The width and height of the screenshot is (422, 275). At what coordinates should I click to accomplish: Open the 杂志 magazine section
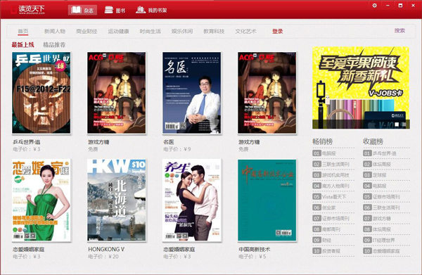pos(82,11)
